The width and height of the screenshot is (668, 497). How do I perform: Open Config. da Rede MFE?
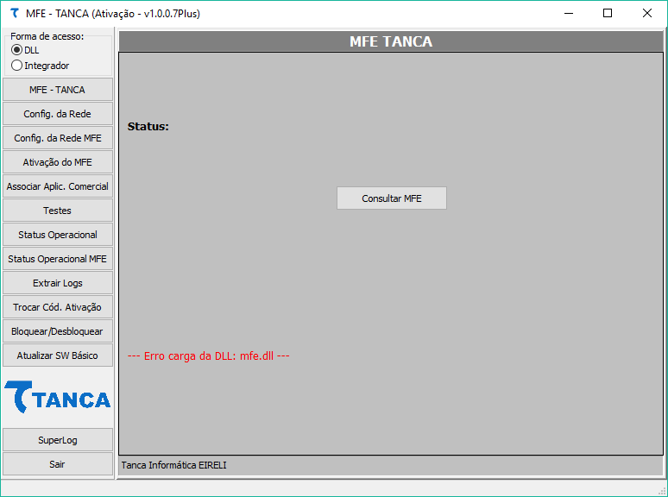58,138
